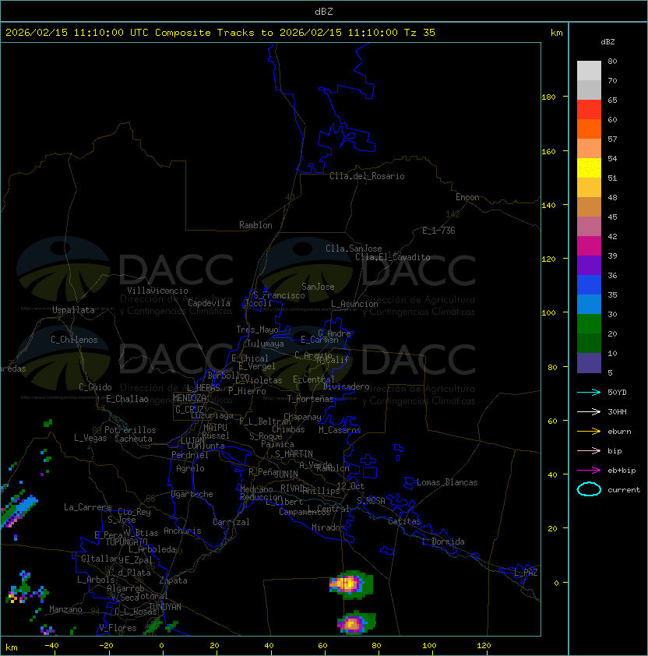Image resolution: width=648 pixels, height=656 pixels.
Task: Click the dBZ title at the top
Action: tap(324, 11)
